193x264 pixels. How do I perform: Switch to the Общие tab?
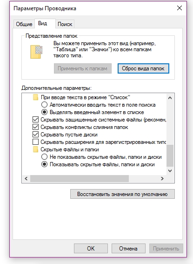tap(24, 24)
